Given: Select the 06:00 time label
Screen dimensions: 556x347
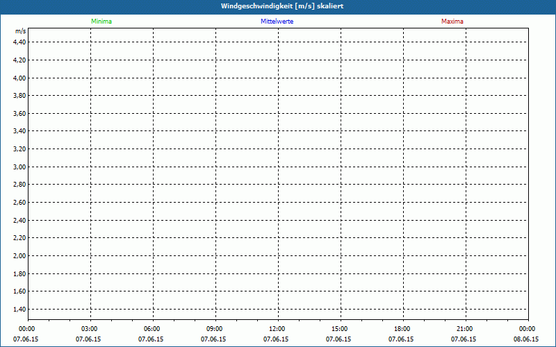Looking at the screenshot, I should point(152,329).
